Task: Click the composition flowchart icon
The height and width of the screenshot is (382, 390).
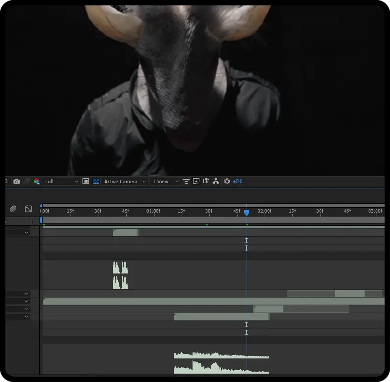Action: (x=216, y=181)
